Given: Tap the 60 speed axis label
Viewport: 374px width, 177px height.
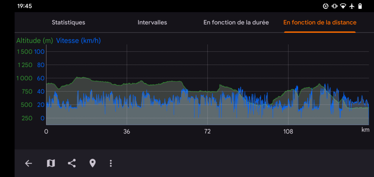Looking at the screenshot, I should pyautogui.click(x=41, y=78).
